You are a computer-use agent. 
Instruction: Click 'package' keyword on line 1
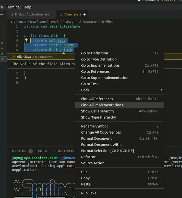(x=31, y=26)
